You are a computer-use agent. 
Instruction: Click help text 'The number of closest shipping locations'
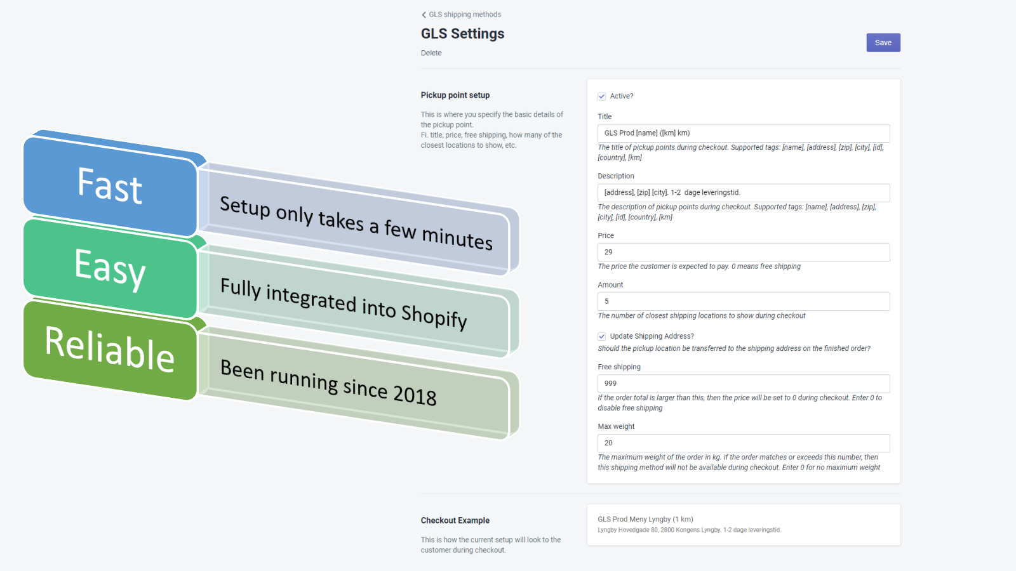(701, 316)
